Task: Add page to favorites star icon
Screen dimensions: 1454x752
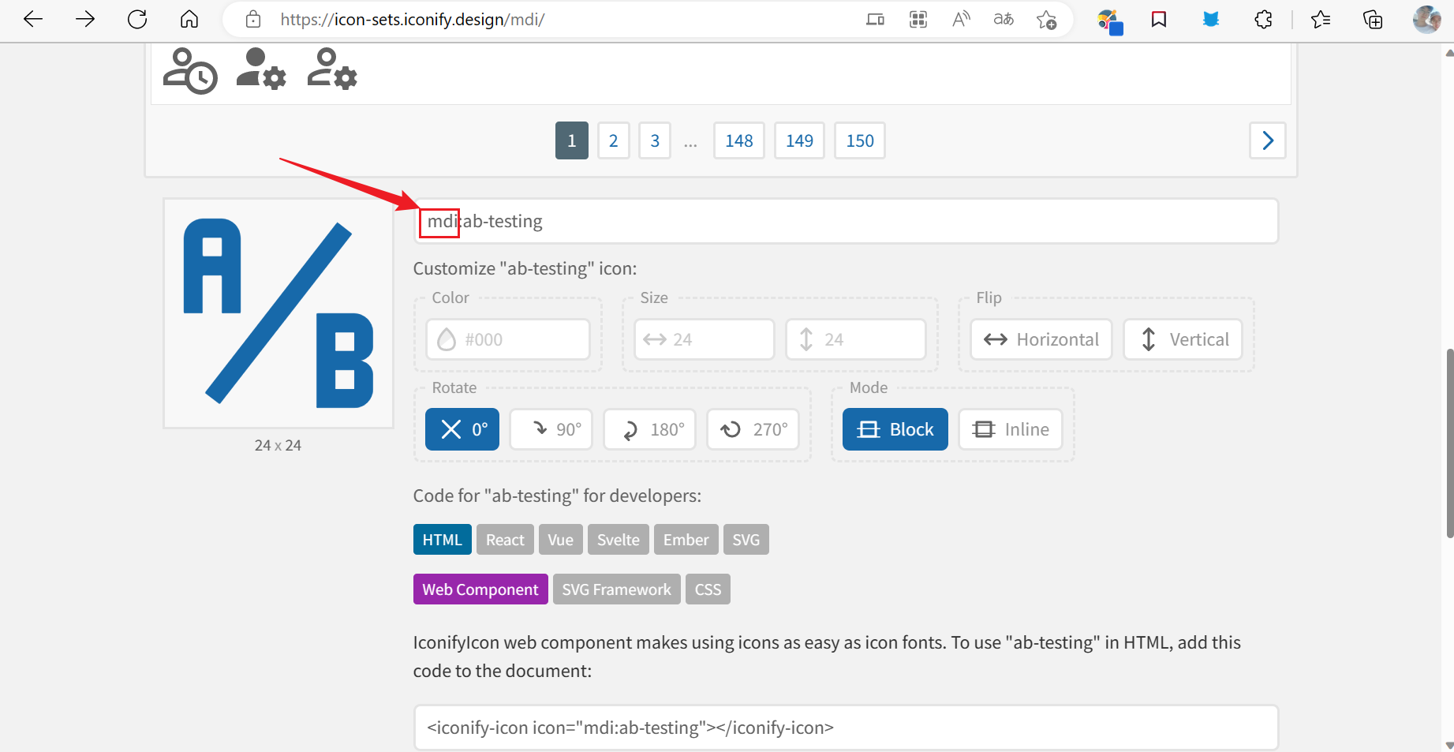Action: click(1046, 19)
